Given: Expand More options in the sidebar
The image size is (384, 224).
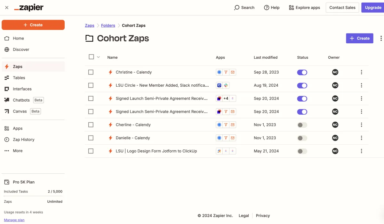Looking at the screenshot, I should 33,151.
